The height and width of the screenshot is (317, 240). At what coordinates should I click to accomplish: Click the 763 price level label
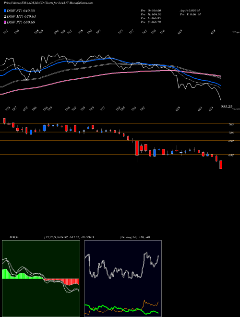(231, 124)
